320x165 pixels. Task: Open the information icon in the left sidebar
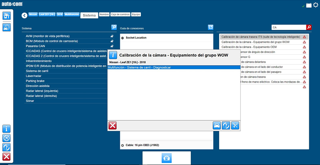click(6, 129)
